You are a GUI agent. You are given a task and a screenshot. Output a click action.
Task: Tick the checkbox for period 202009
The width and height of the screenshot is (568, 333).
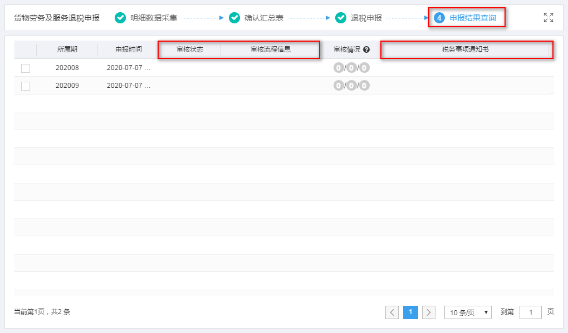(26, 86)
